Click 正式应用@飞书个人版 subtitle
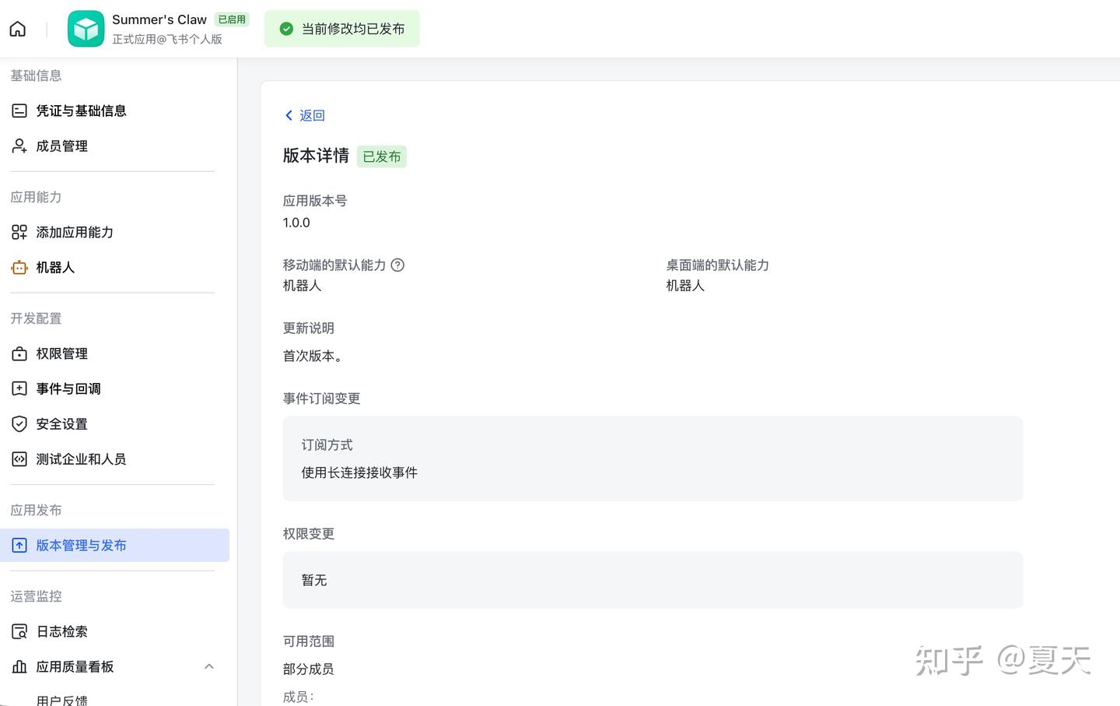 [x=167, y=39]
